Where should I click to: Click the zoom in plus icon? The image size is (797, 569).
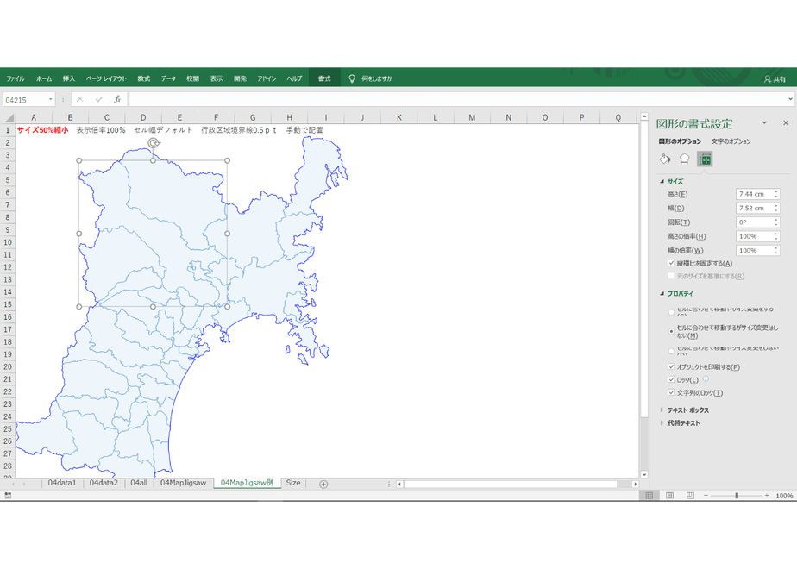(767, 496)
